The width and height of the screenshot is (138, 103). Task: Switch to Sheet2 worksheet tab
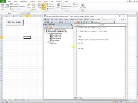click(16, 100)
